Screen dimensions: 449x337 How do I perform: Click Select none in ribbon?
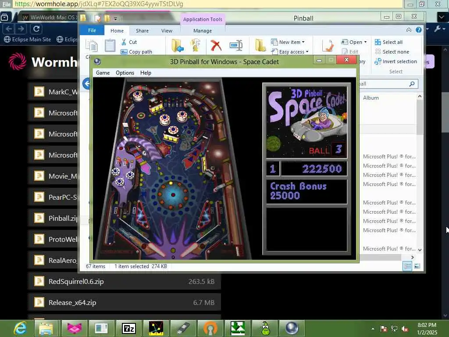(x=392, y=52)
